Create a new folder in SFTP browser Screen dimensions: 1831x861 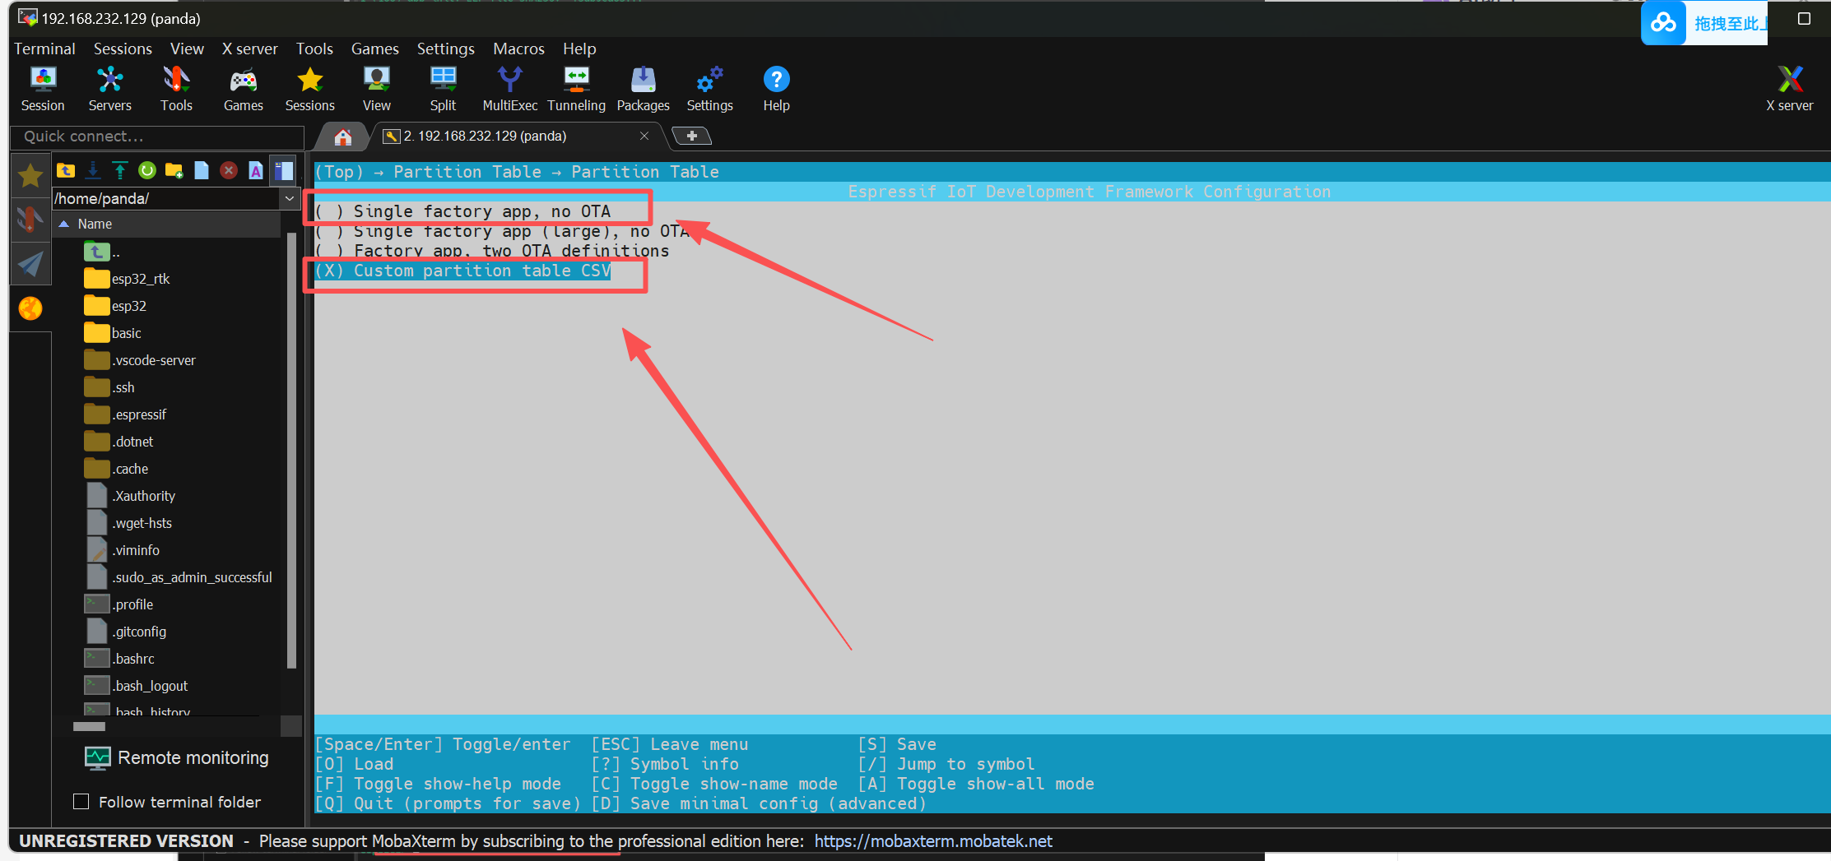click(174, 170)
